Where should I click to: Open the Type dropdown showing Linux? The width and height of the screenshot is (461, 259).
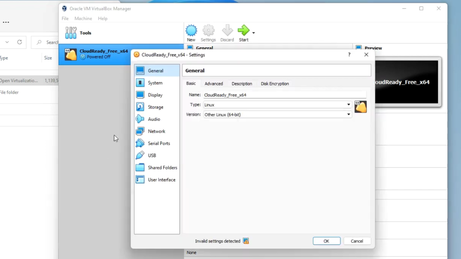[348, 105]
